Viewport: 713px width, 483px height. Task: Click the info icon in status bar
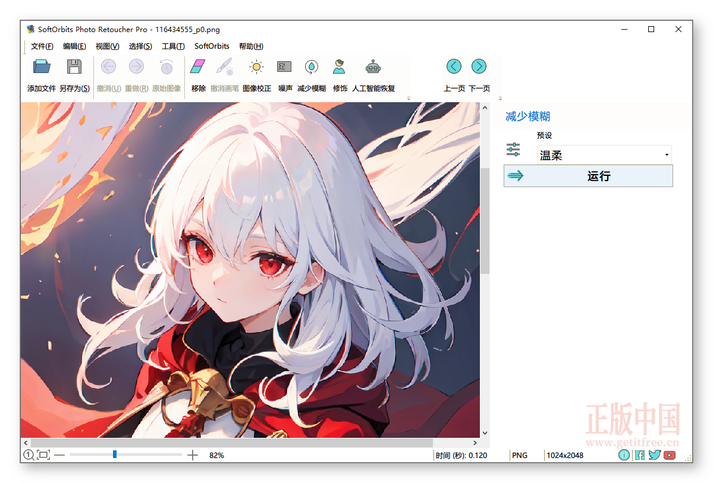(624, 455)
